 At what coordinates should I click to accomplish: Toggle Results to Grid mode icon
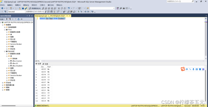[71, 12]
